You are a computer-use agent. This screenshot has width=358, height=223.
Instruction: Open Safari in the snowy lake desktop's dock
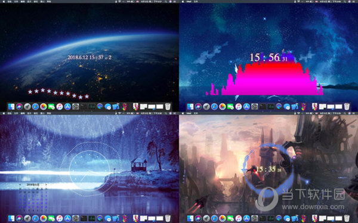pyautogui.click(x=35, y=218)
